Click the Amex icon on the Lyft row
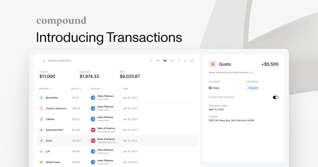 (93, 151)
